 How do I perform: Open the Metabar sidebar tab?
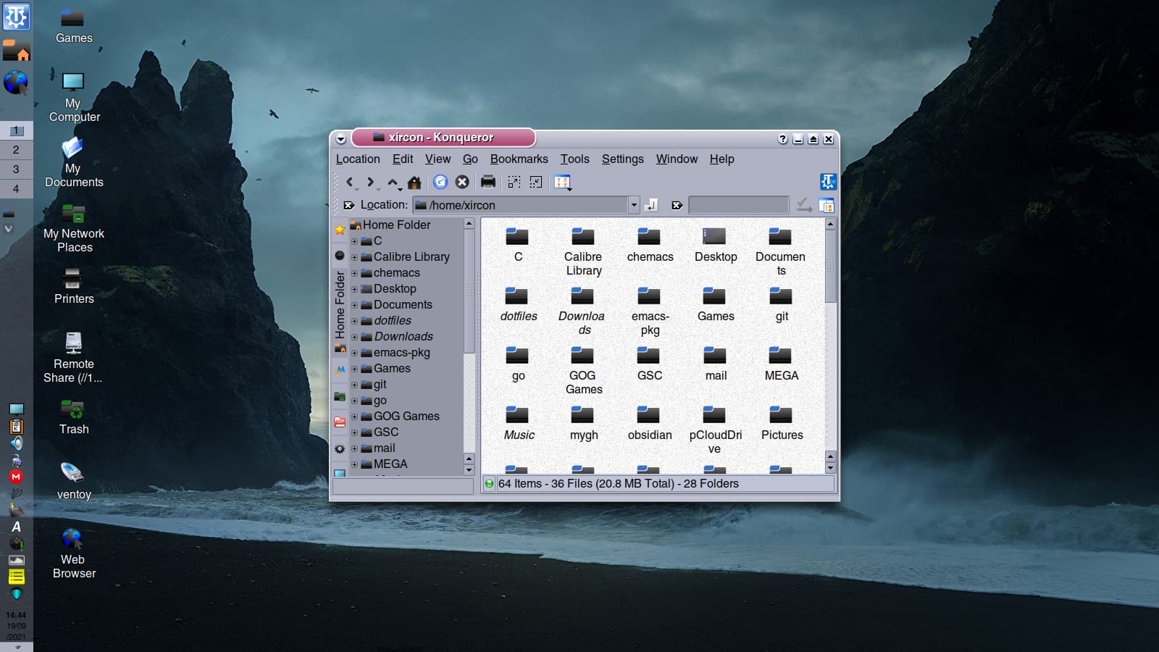[x=339, y=369]
